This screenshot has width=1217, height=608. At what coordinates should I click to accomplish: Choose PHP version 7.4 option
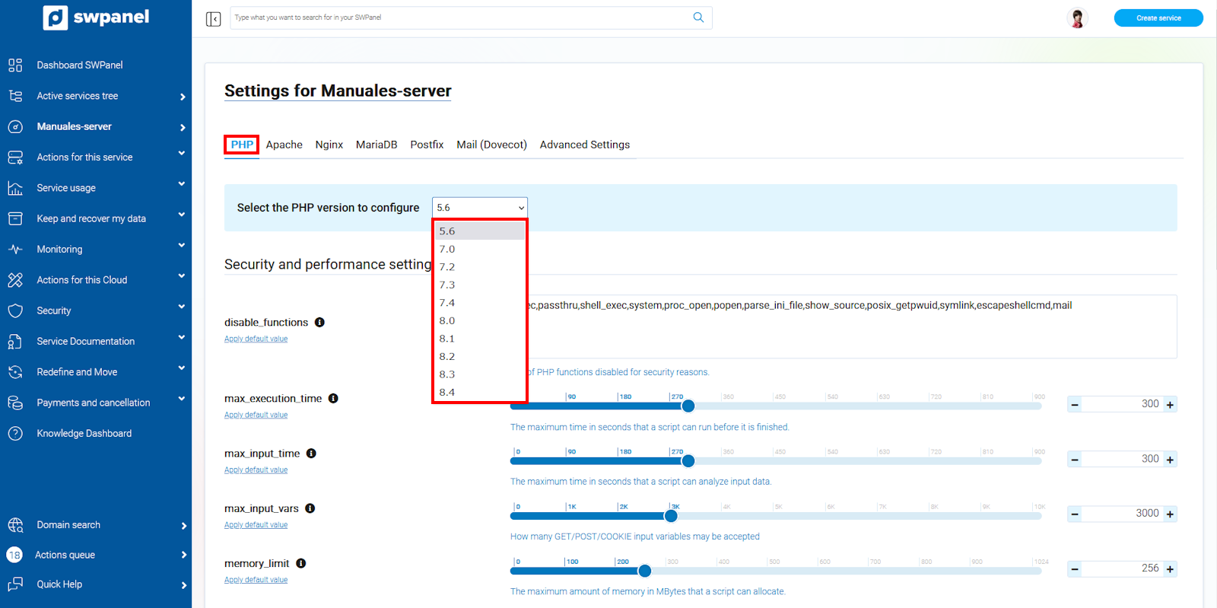(x=447, y=303)
